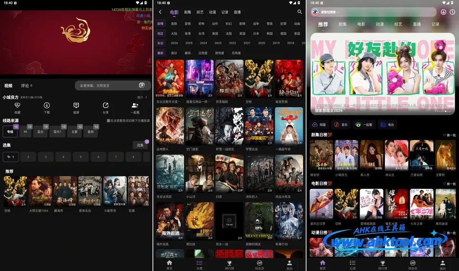The width and height of the screenshot is (459, 271).
Task: Tap 我的 profile in home screen bottom bar
Action: tap(443, 265)
